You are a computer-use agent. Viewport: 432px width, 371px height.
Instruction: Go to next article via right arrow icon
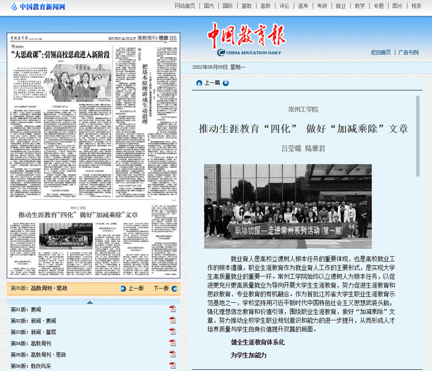pos(226,83)
